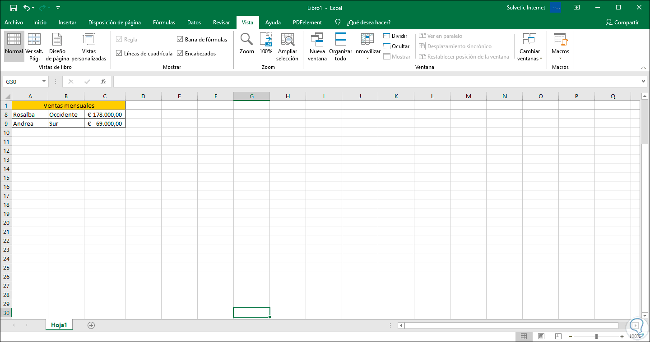Expand the Inmovilizar dropdown
This screenshot has height=342, width=650.
[x=367, y=58]
